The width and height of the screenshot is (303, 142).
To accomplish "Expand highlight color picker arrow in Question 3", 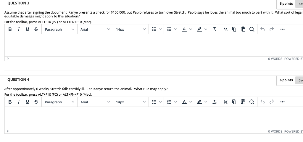I will [206, 29].
